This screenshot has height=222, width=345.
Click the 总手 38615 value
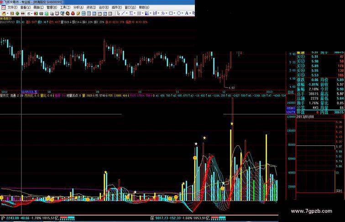pos(314,94)
